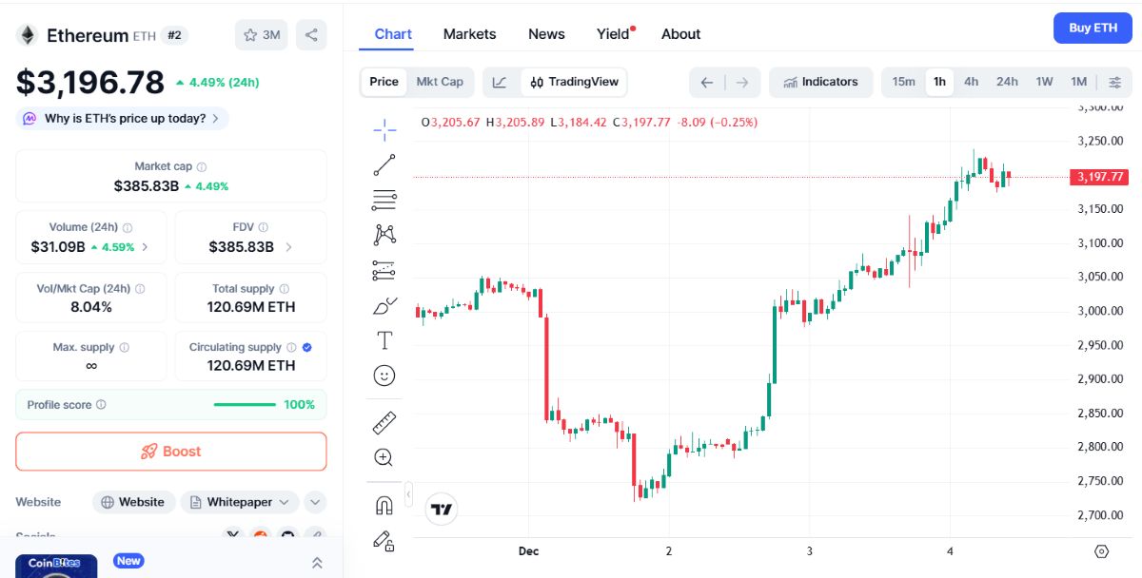
Task: Click the Profile score 100% progress bar
Action: [x=245, y=405]
